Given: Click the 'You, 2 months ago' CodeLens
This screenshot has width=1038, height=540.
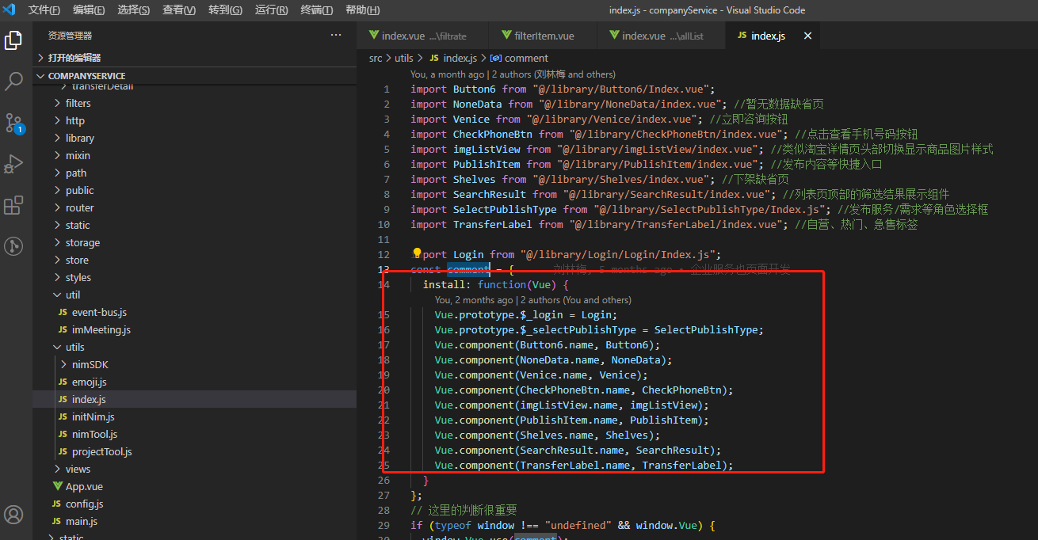Looking at the screenshot, I should [x=532, y=300].
